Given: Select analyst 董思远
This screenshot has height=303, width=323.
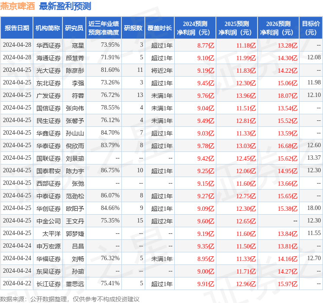Looking at the screenshot, I should [75, 284].
